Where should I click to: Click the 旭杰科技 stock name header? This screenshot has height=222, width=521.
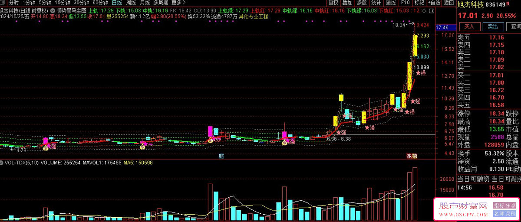[471, 5]
